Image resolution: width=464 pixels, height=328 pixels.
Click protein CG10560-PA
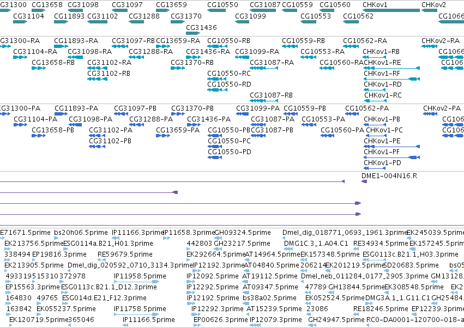click(342, 130)
